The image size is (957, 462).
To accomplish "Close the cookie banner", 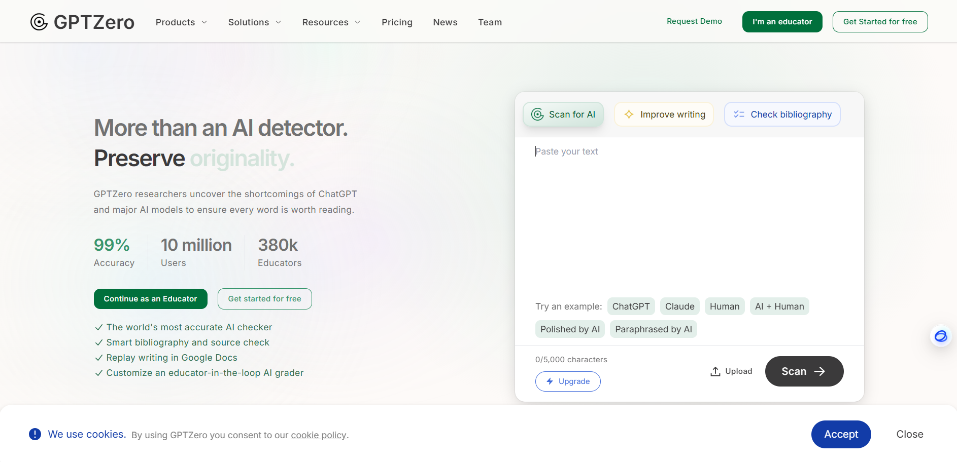I will pos(909,434).
